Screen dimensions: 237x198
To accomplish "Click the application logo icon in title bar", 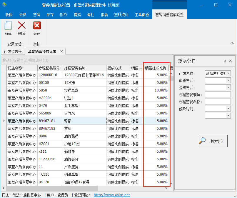I will [x=4, y=5].
